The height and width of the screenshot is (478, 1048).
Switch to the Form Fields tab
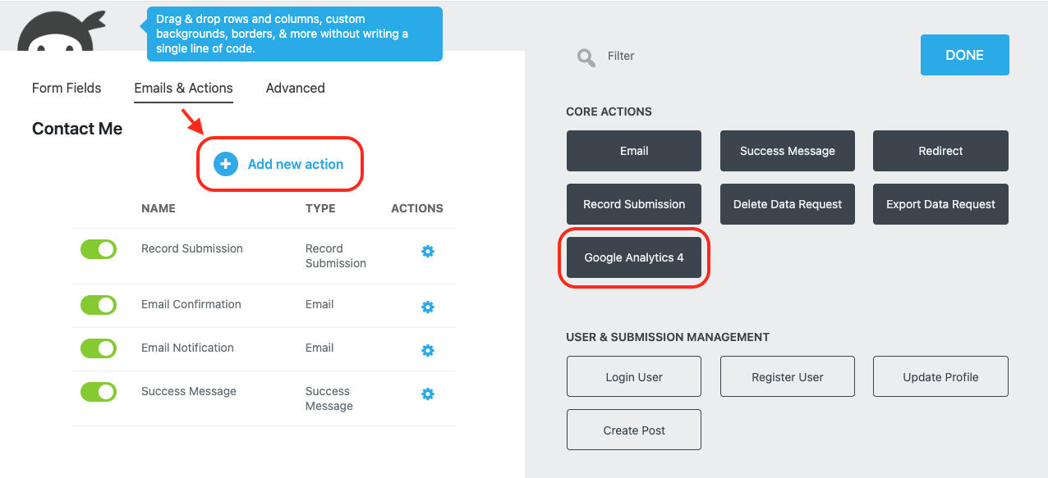point(67,88)
